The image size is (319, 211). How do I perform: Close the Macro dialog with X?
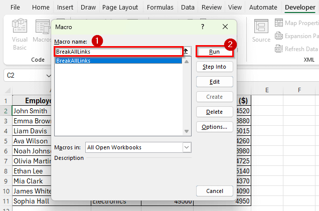click(x=225, y=27)
